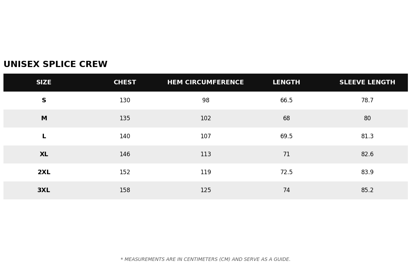Click the LENGTH column header
The image size is (411, 273).
[x=286, y=83]
